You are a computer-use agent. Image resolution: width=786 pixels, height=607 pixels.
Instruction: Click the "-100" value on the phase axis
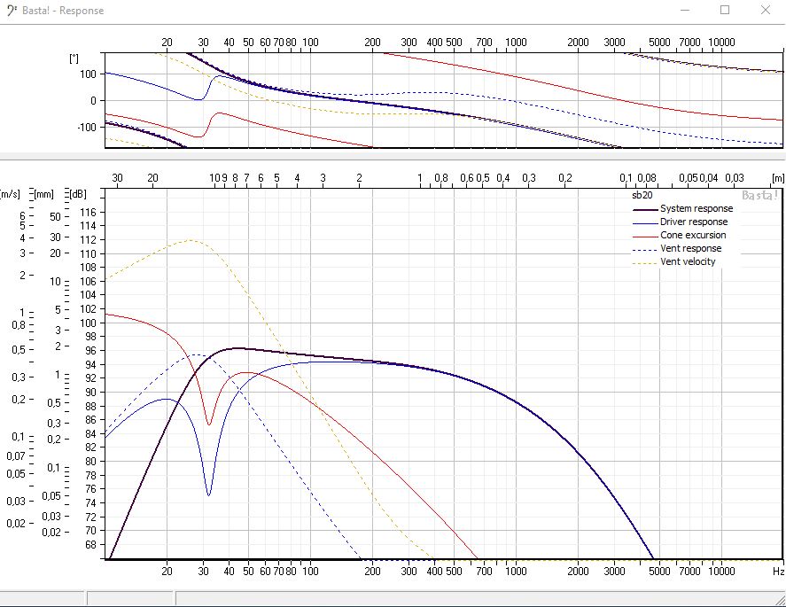pyautogui.click(x=86, y=127)
